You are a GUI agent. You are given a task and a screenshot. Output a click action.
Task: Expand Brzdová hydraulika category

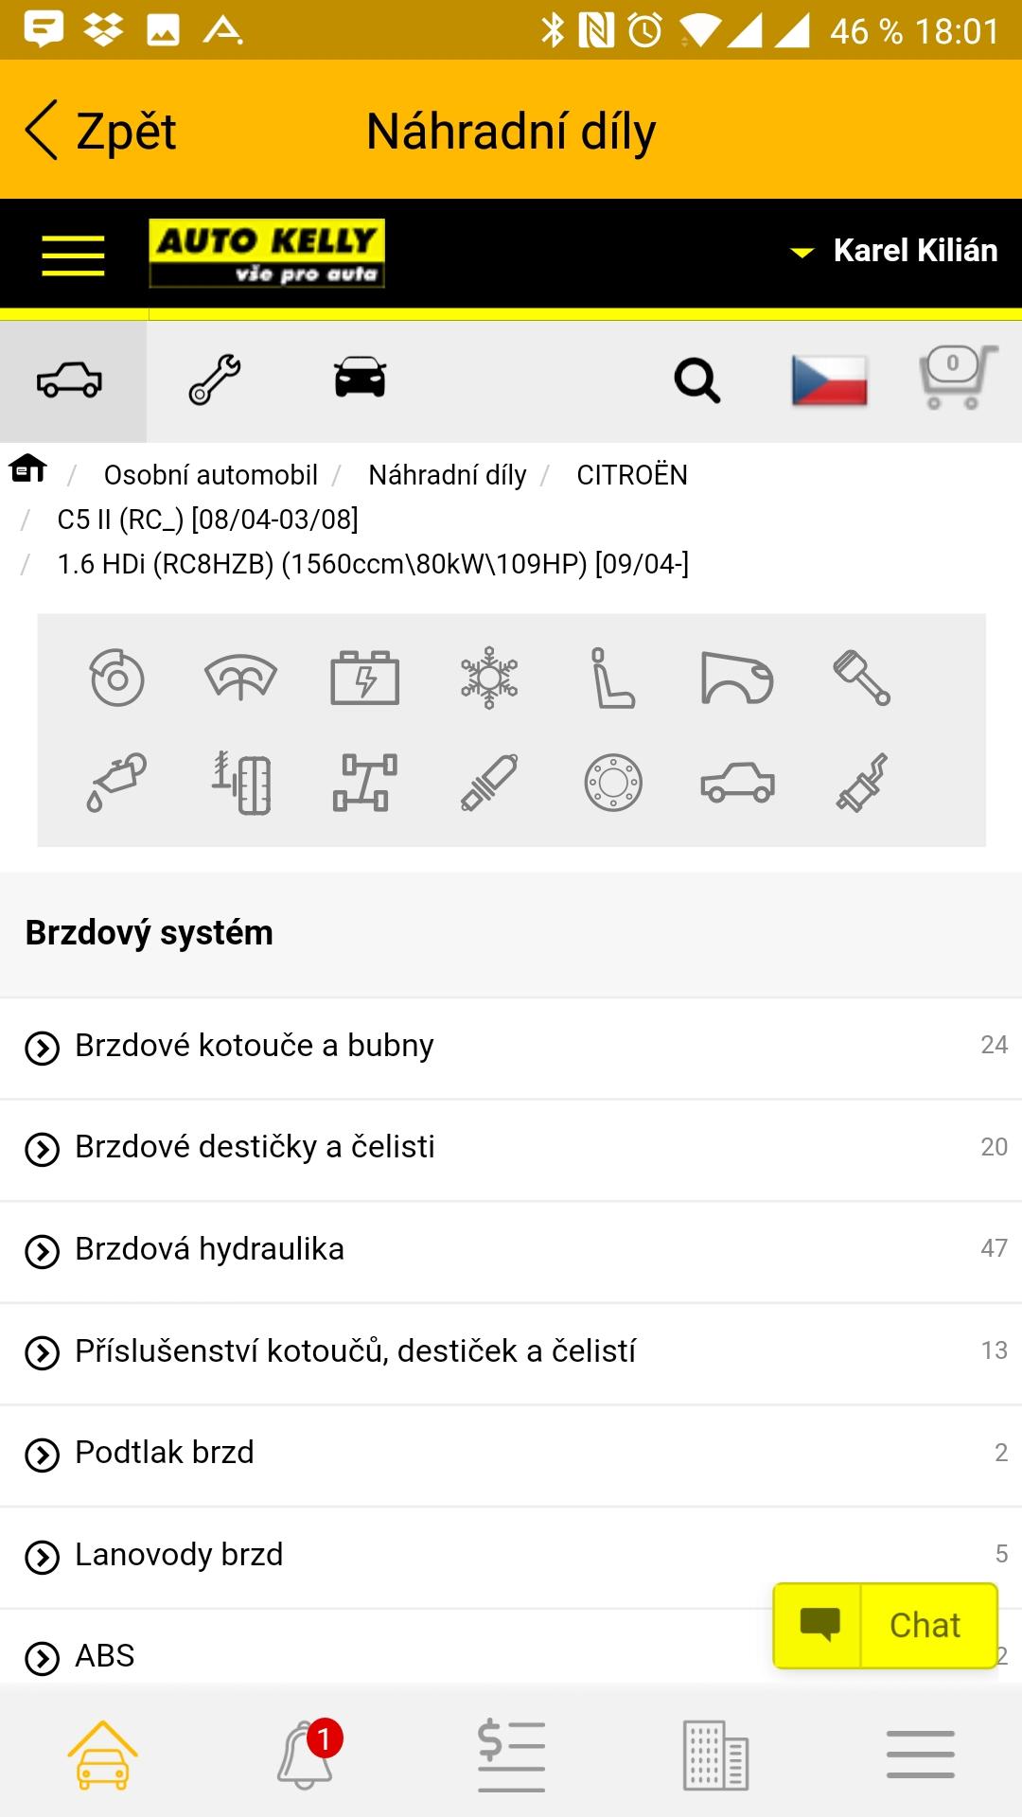coord(511,1251)
